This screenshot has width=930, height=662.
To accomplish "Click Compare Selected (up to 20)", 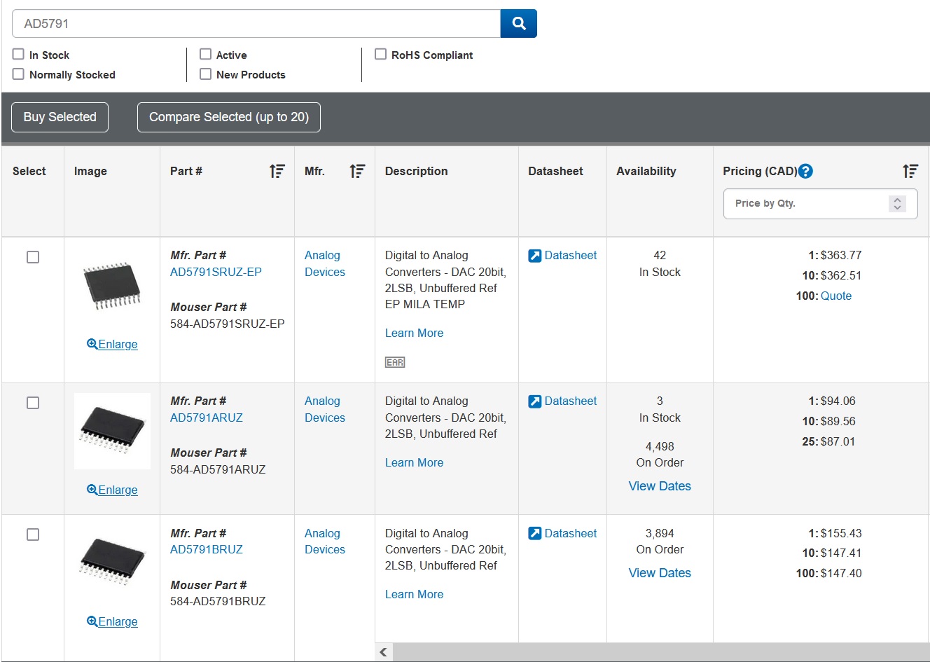I will coord(229,117).
